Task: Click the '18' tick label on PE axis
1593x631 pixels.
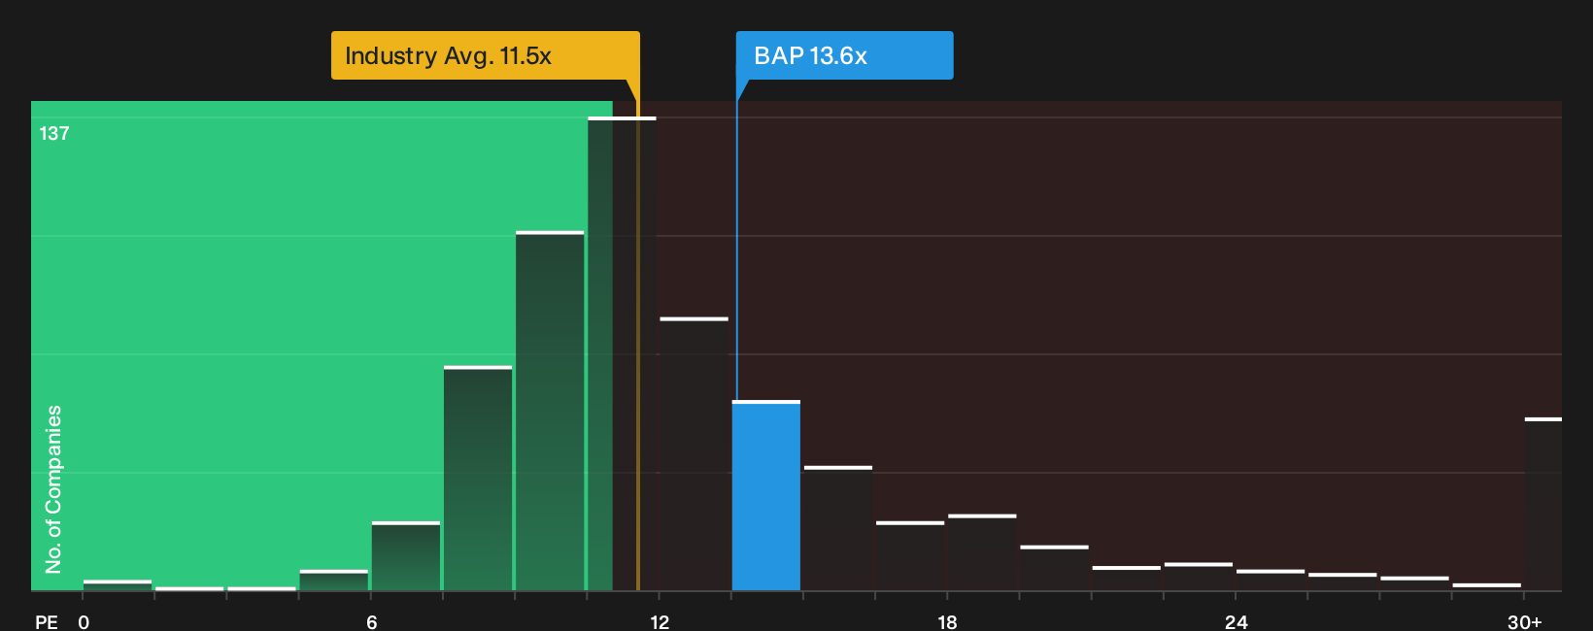Action: 948,622
